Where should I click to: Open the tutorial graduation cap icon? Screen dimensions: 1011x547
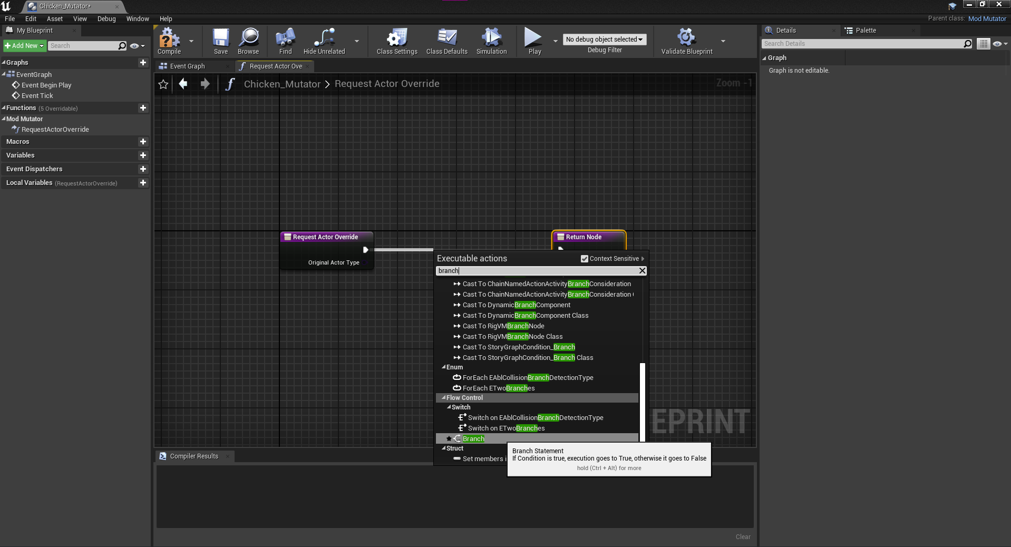click(x=952, y=6)
